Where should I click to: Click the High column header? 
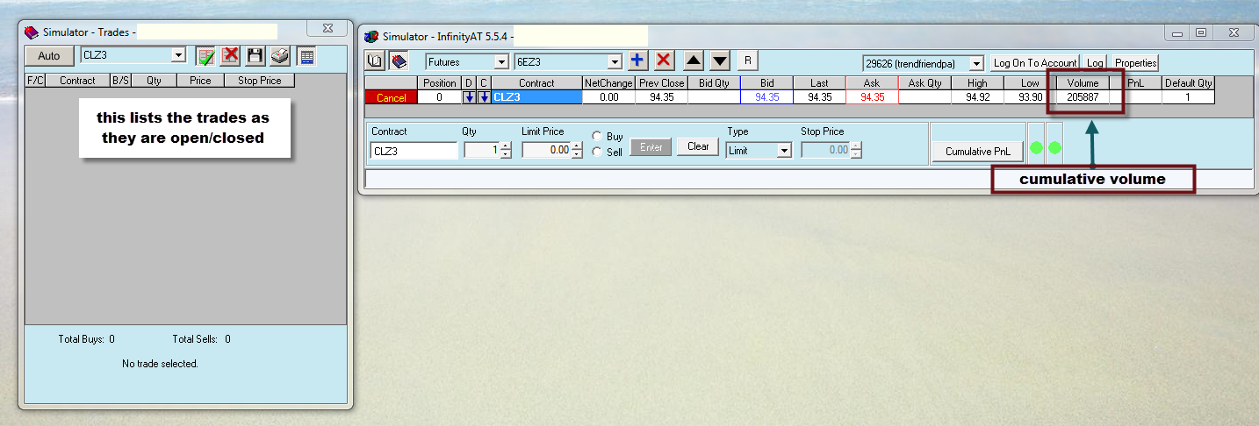(x=977, y=83)
